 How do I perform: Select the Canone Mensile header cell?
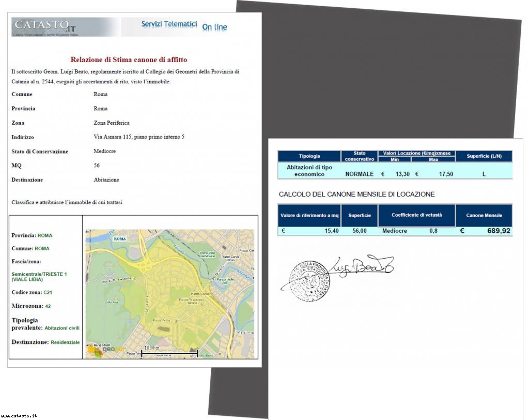click(x=484, y=215)
